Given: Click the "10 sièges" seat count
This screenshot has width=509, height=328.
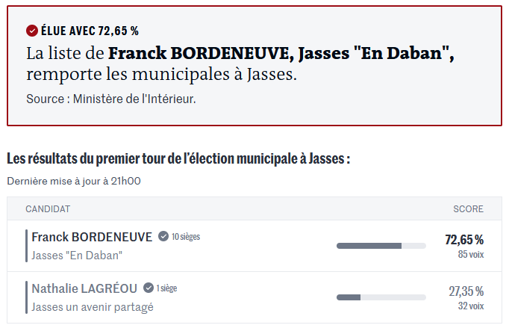Looking at the screenshot, I should (x=186, y=237).
